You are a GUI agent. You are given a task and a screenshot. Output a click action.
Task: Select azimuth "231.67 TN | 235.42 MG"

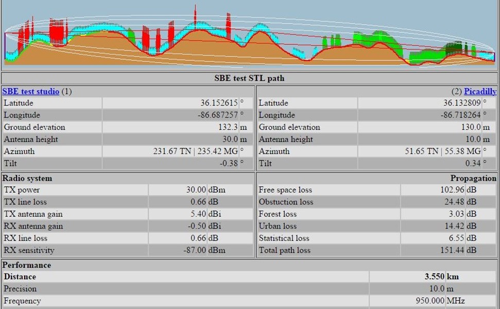pos(196,151)
